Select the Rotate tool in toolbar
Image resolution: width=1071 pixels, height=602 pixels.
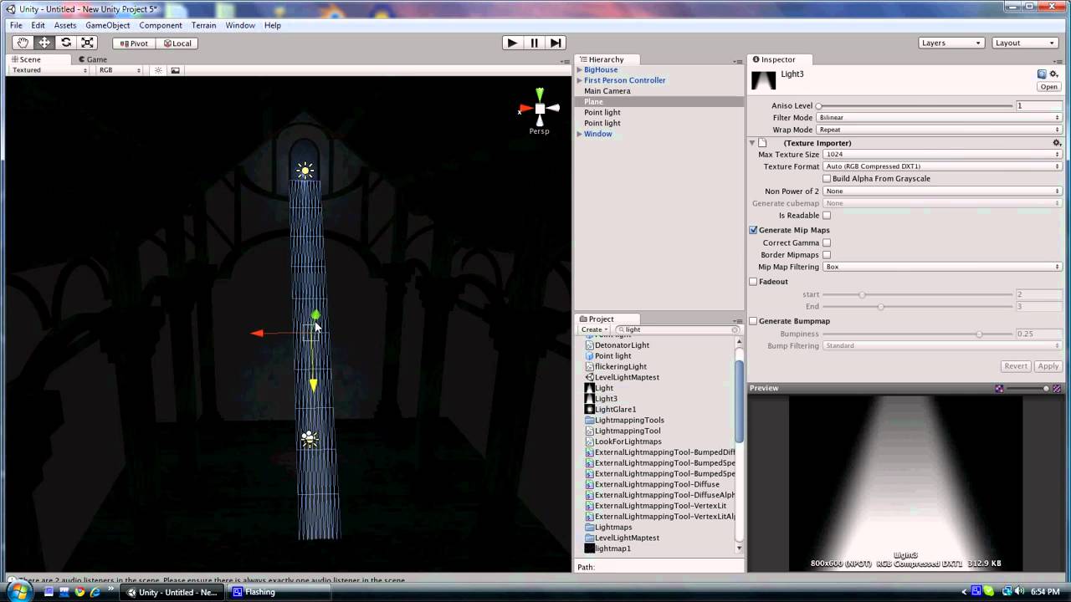(x=66, y=43)
